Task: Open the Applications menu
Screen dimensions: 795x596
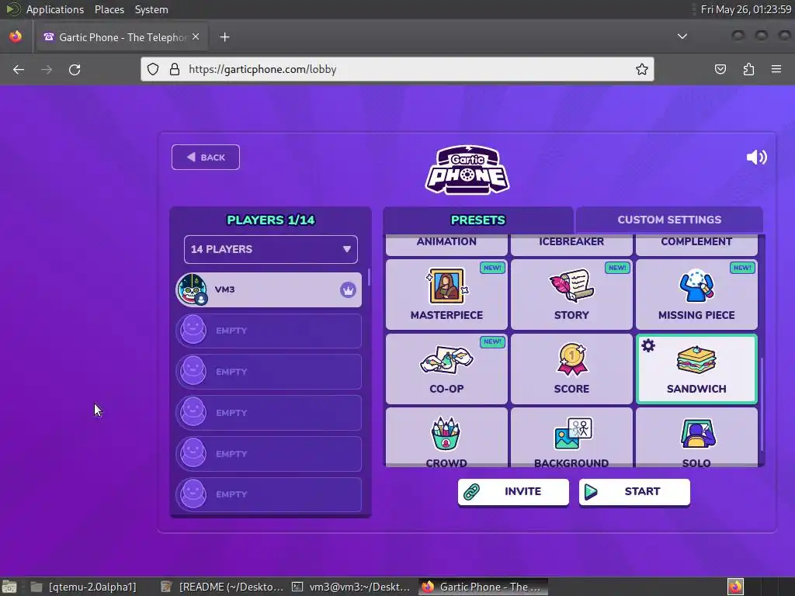Action: tap(55, 9)
